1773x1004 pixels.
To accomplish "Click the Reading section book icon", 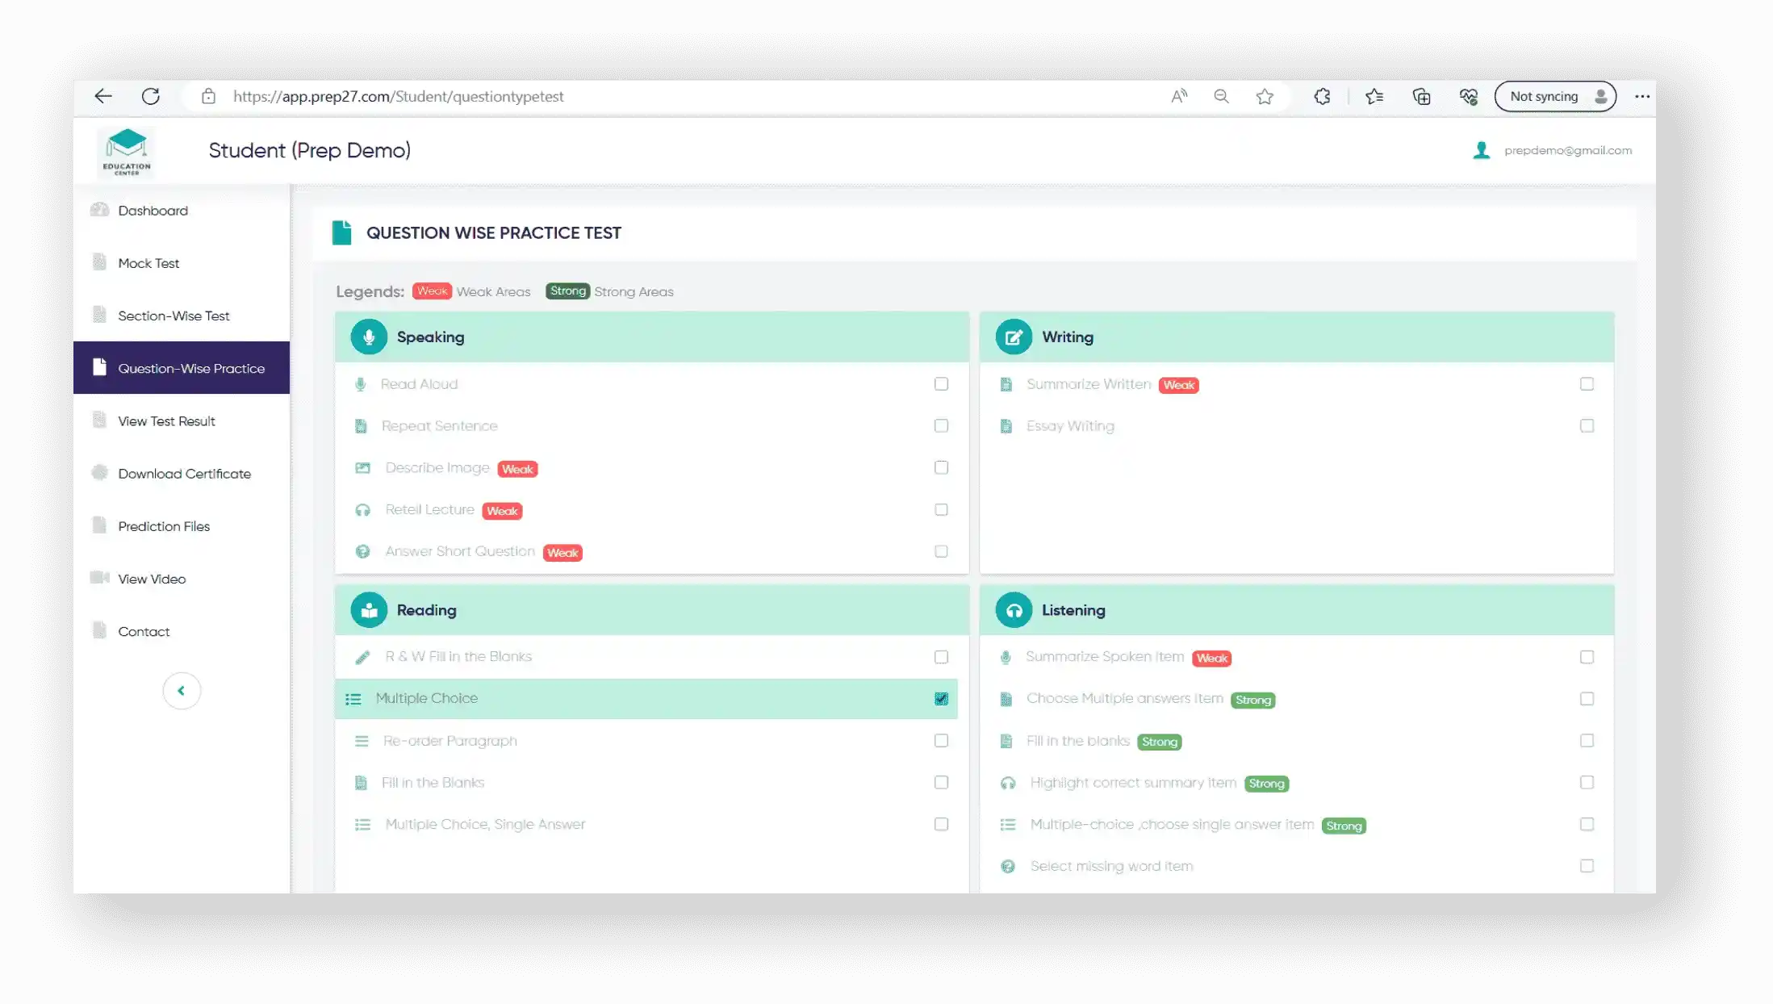I will (x=368, y=610).
